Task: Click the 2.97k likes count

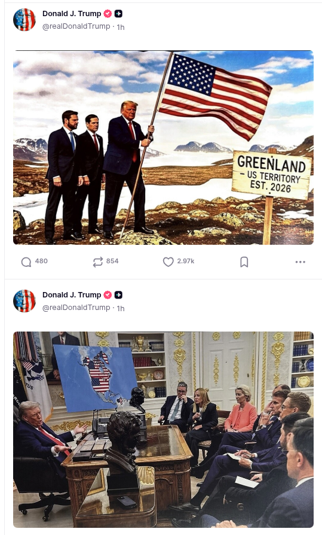Action: tap(186, 261)
